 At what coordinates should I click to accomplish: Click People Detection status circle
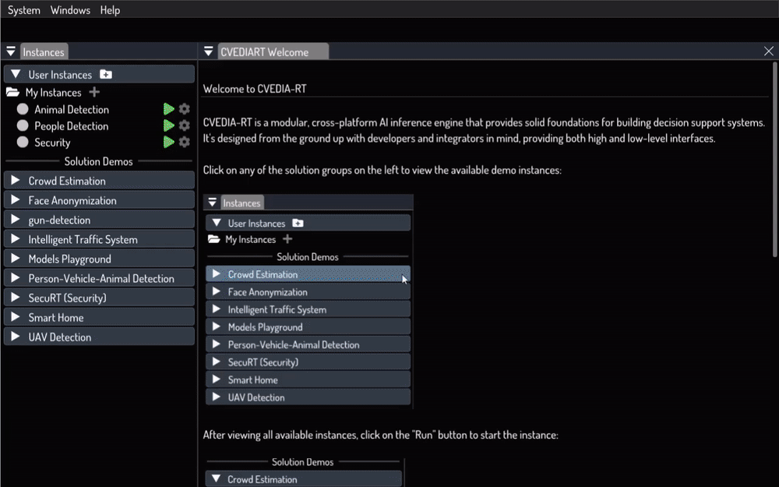point(23,125)
